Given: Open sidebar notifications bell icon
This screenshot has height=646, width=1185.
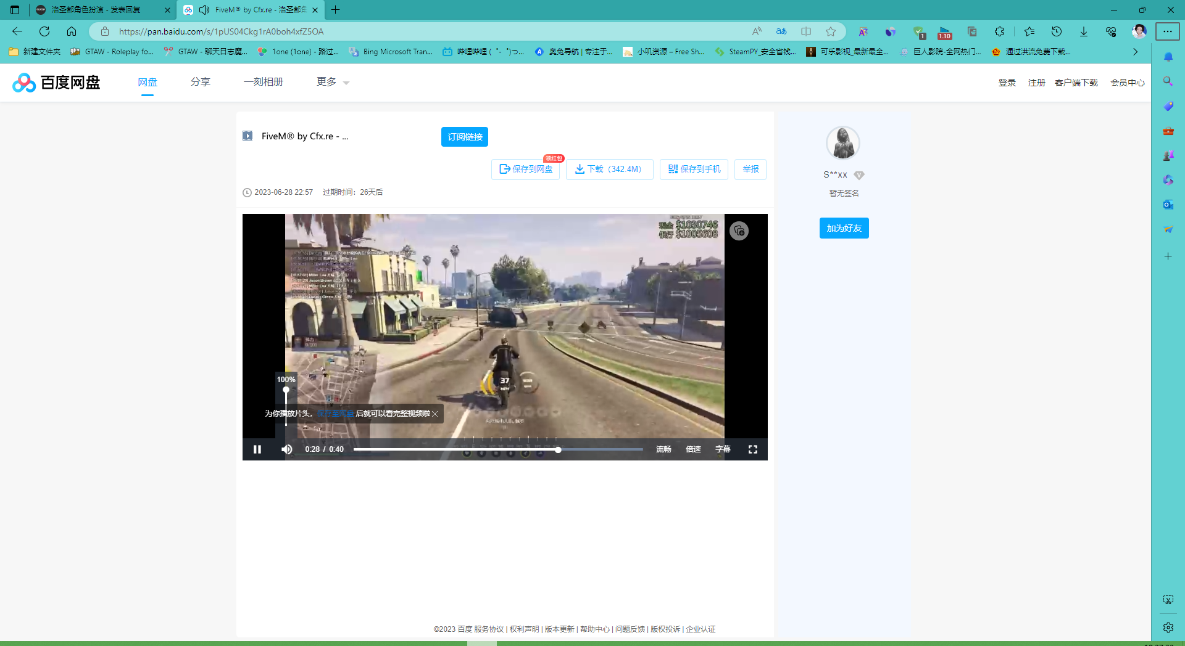Looking at the screenshot, I should [x=1168, y=57].
